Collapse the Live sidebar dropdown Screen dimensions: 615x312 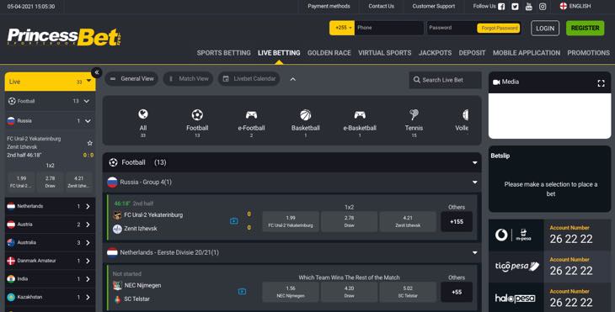89,81
